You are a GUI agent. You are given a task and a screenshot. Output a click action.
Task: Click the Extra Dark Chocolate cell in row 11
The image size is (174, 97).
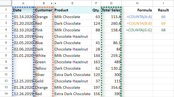coord(72,74)
